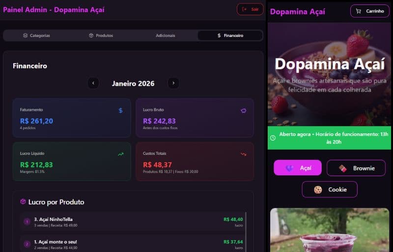Select the Cookie category button

point(330,189)
